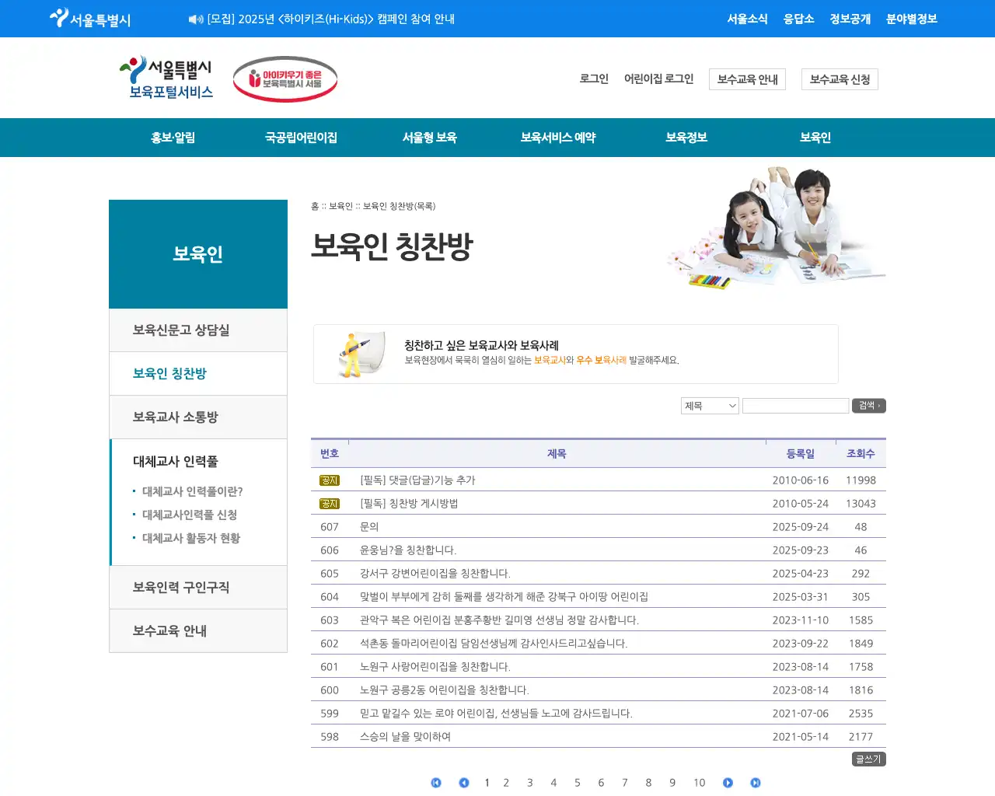Click the previous-page arrow icon

pos(463,783)
